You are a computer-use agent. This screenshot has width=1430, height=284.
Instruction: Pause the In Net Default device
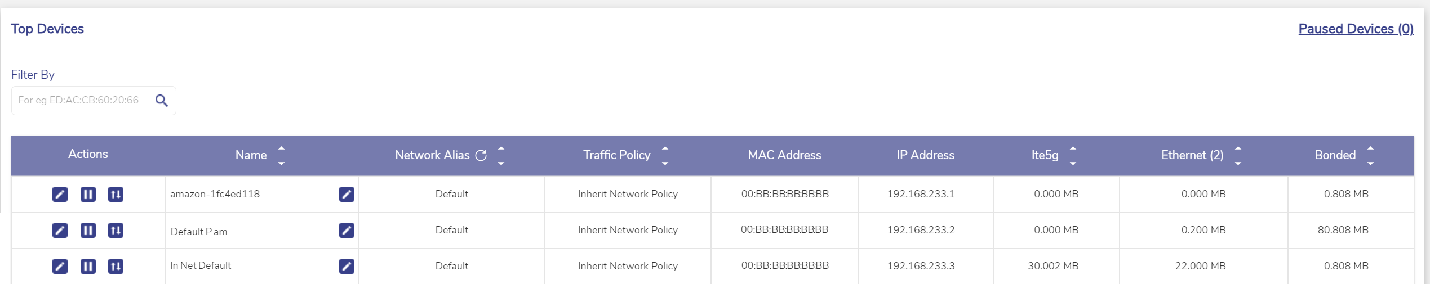click(x=88, y=266)
